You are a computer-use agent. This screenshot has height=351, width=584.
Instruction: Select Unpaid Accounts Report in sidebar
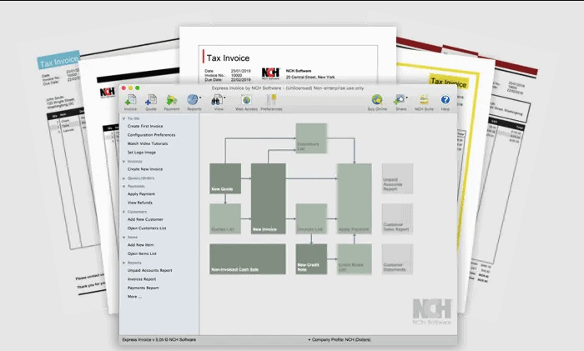point(150,270)
